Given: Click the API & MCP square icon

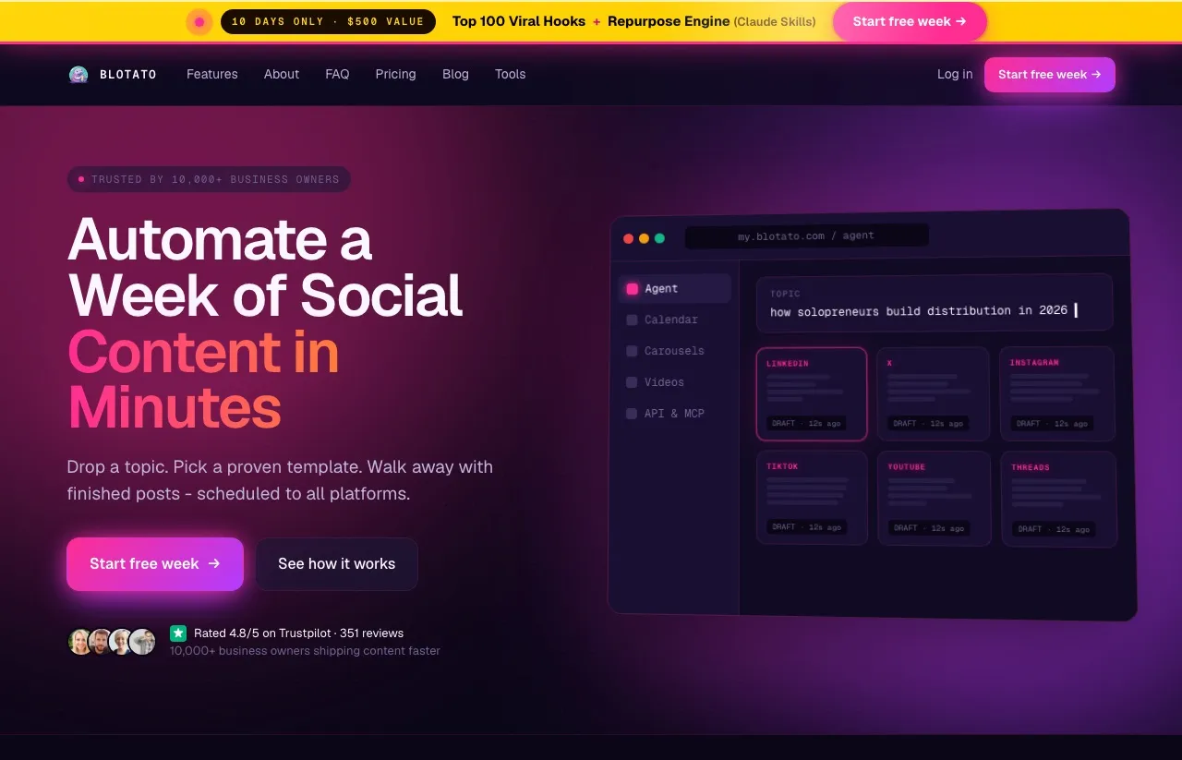Looking at the screenshot, I should [633, 414].
